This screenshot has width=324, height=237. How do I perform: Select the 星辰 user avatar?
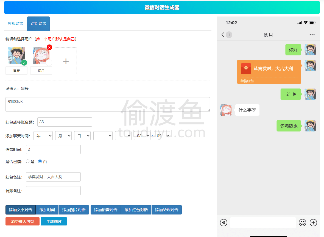(x=16, y=55)
